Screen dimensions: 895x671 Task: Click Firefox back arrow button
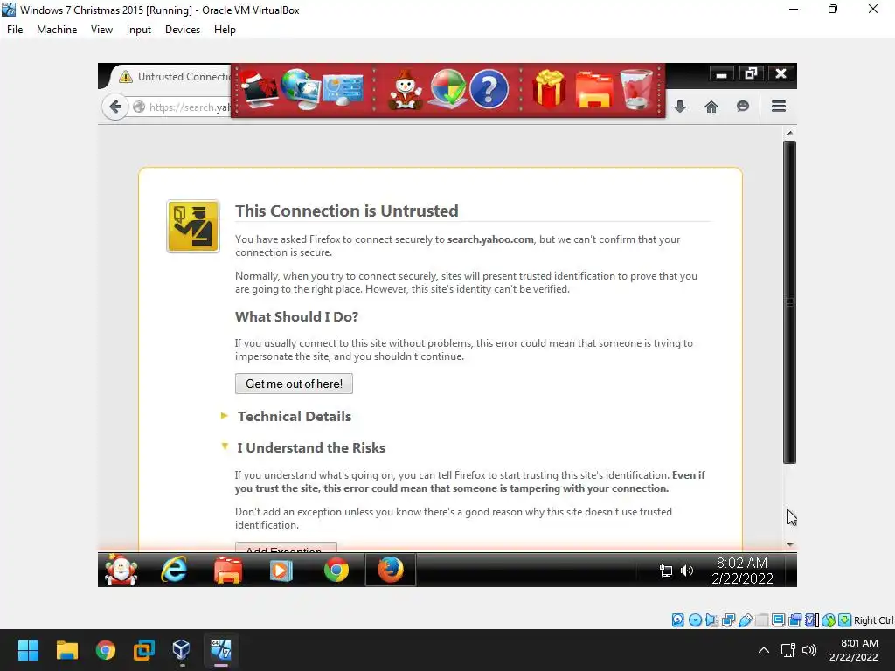tap(115, 107)
